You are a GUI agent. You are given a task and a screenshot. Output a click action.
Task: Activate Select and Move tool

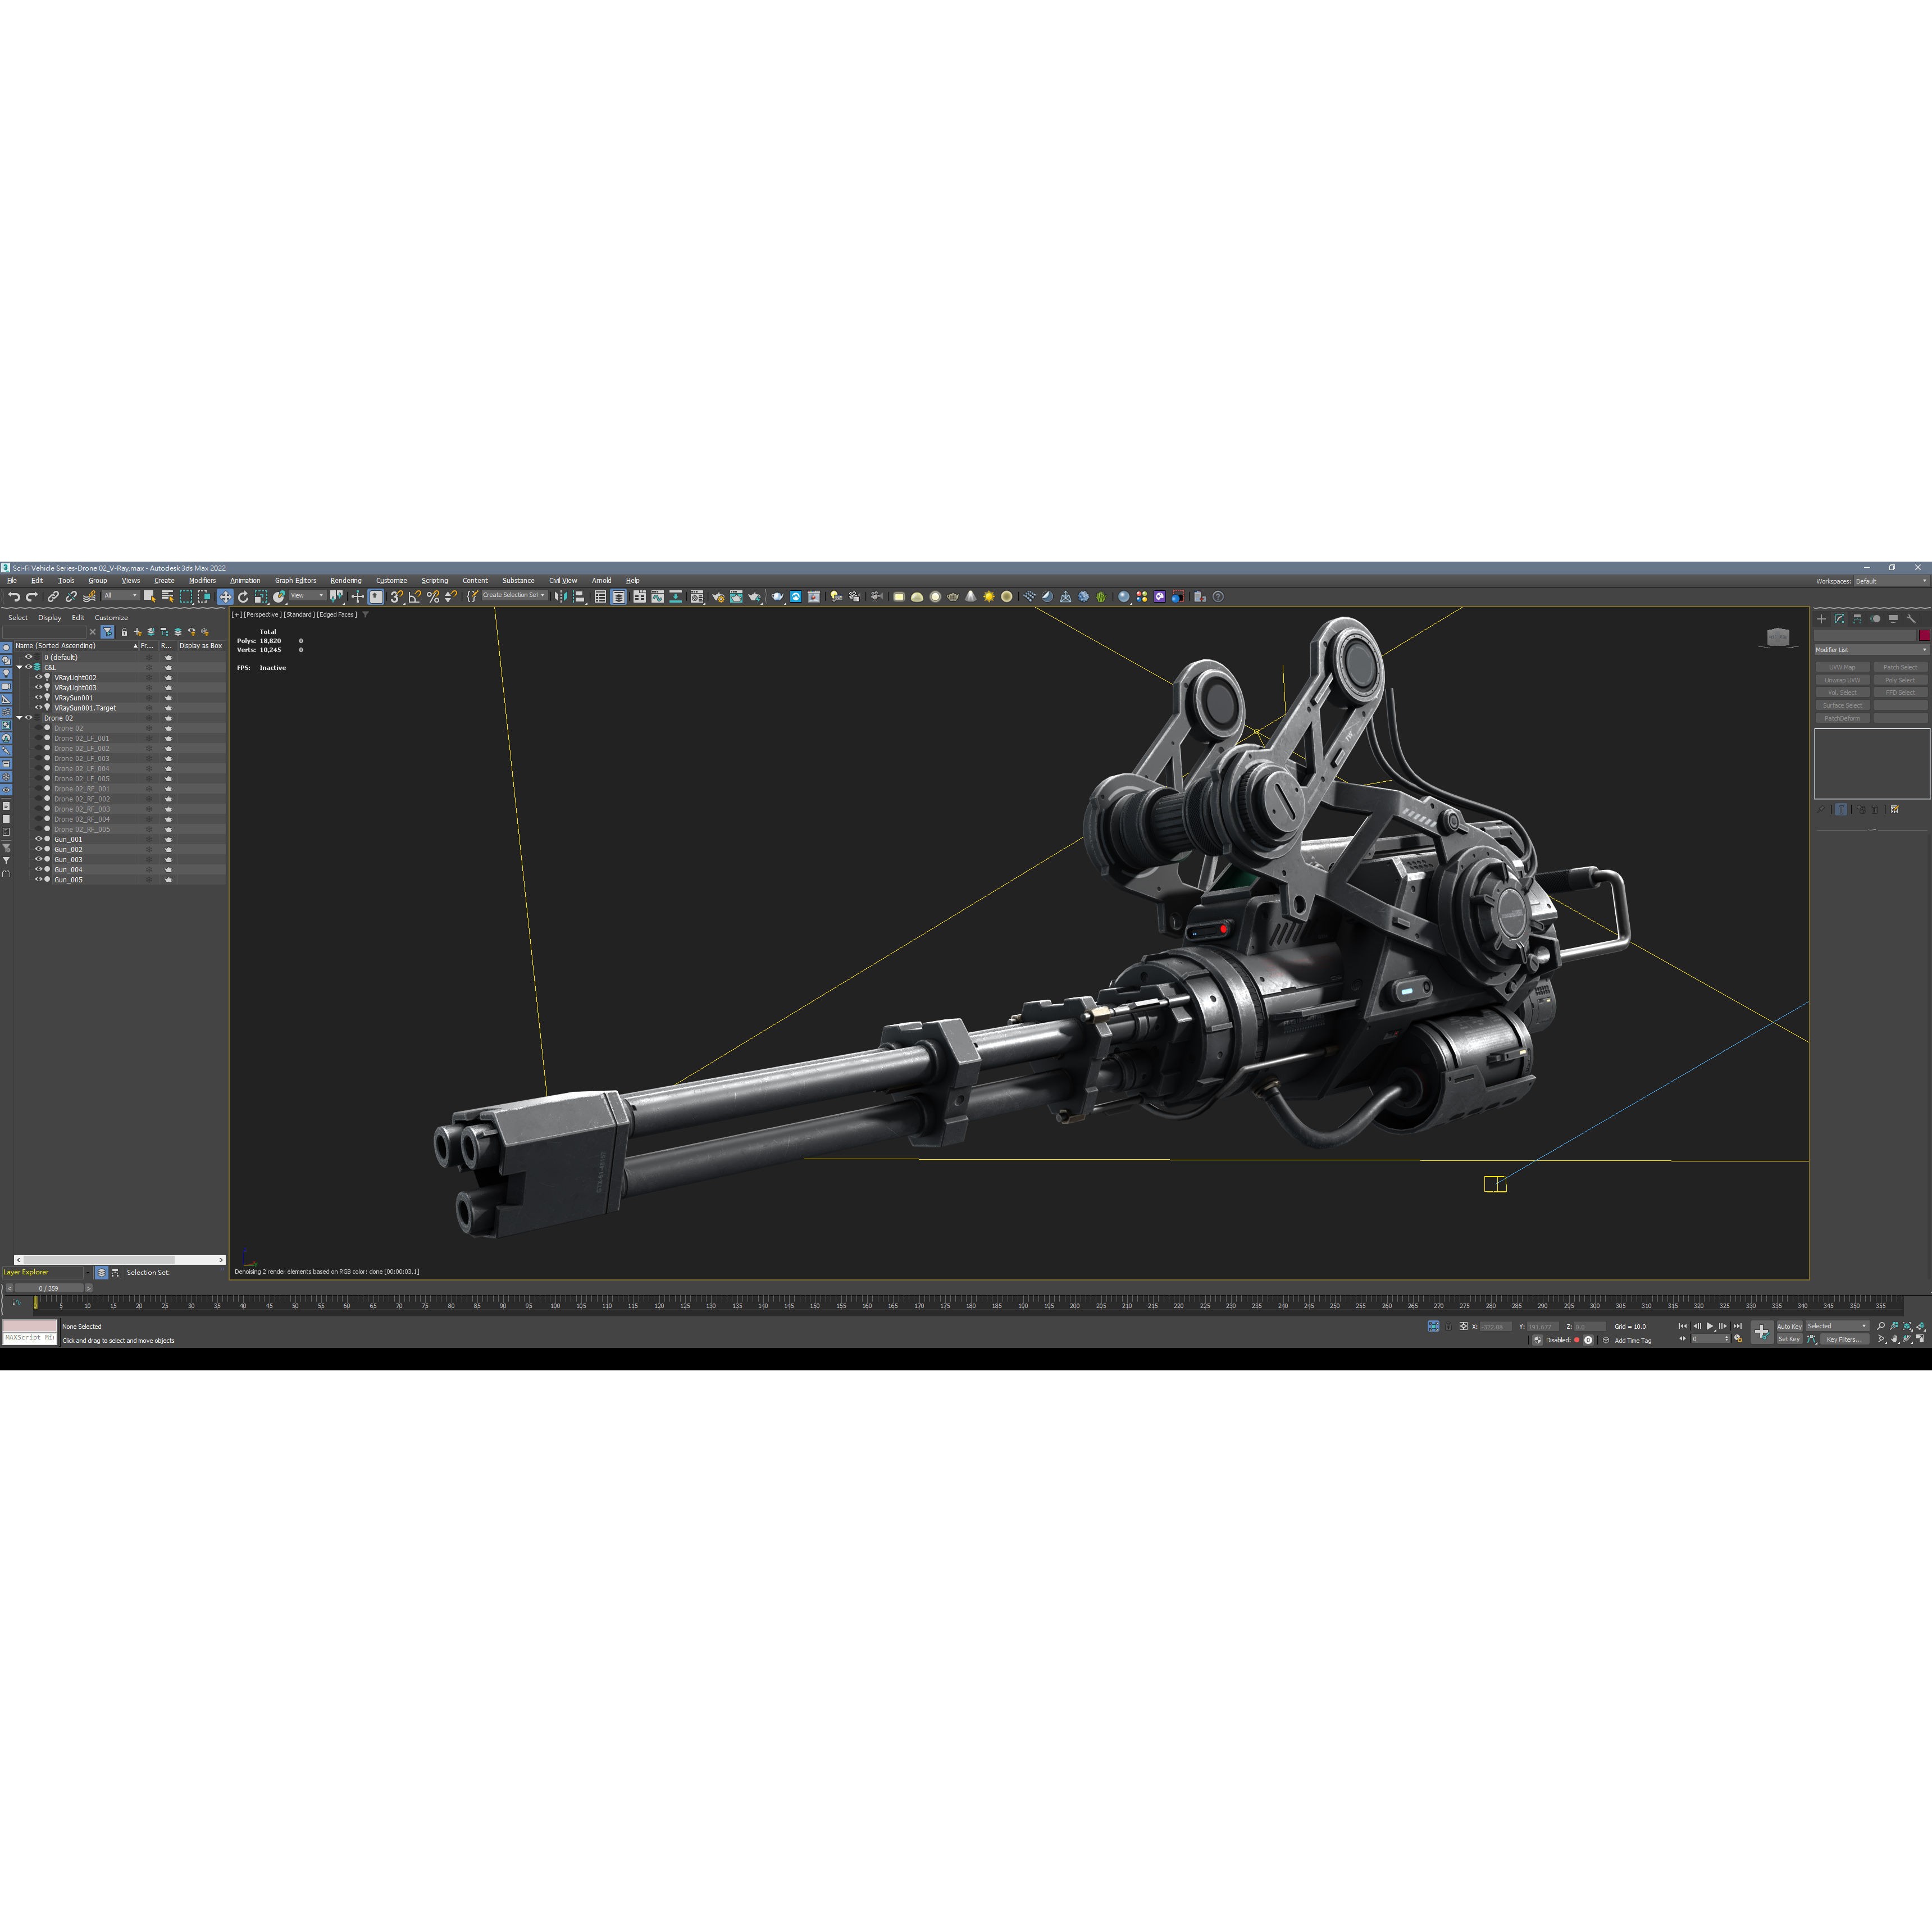tap(225, 597)
